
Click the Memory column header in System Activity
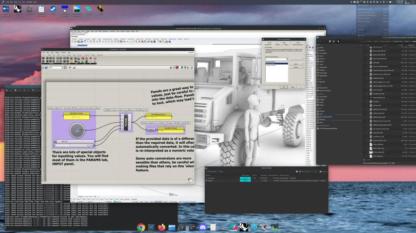[264, 175]
